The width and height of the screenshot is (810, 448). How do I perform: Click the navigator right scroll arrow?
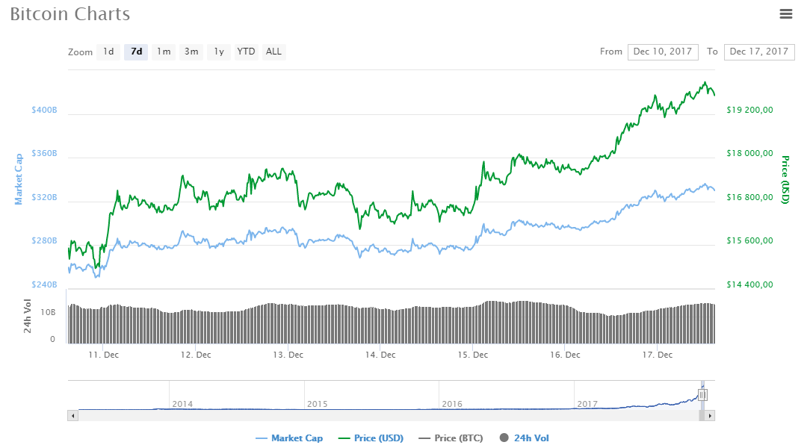pyautogui.click(x=710, y=415)
